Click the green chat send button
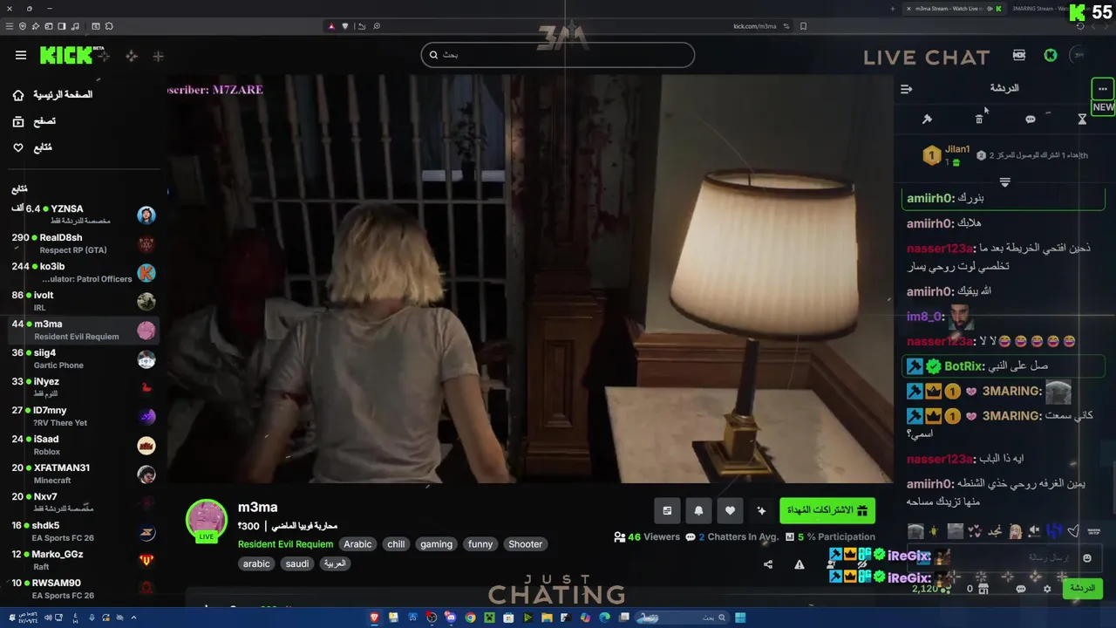The height and width of the screenshot is (628, 1116). (1082, 588)
